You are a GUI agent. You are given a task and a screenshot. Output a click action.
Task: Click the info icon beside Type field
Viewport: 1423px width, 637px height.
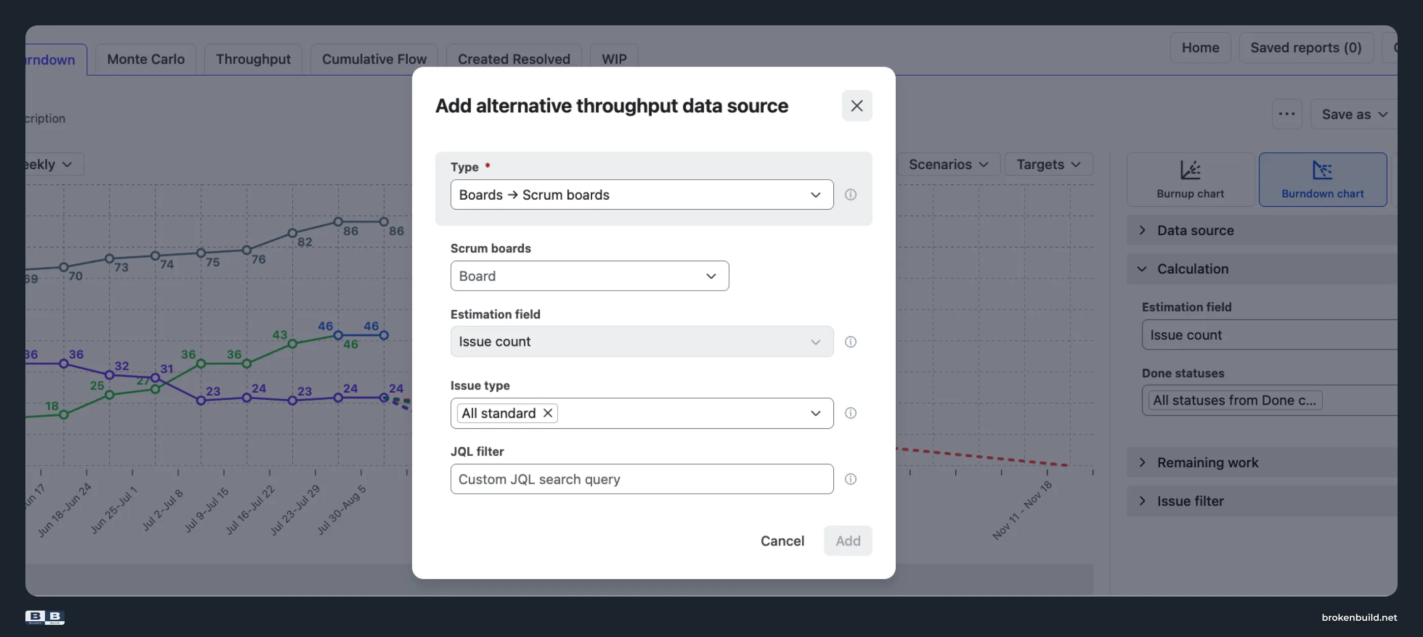(851, 195)
